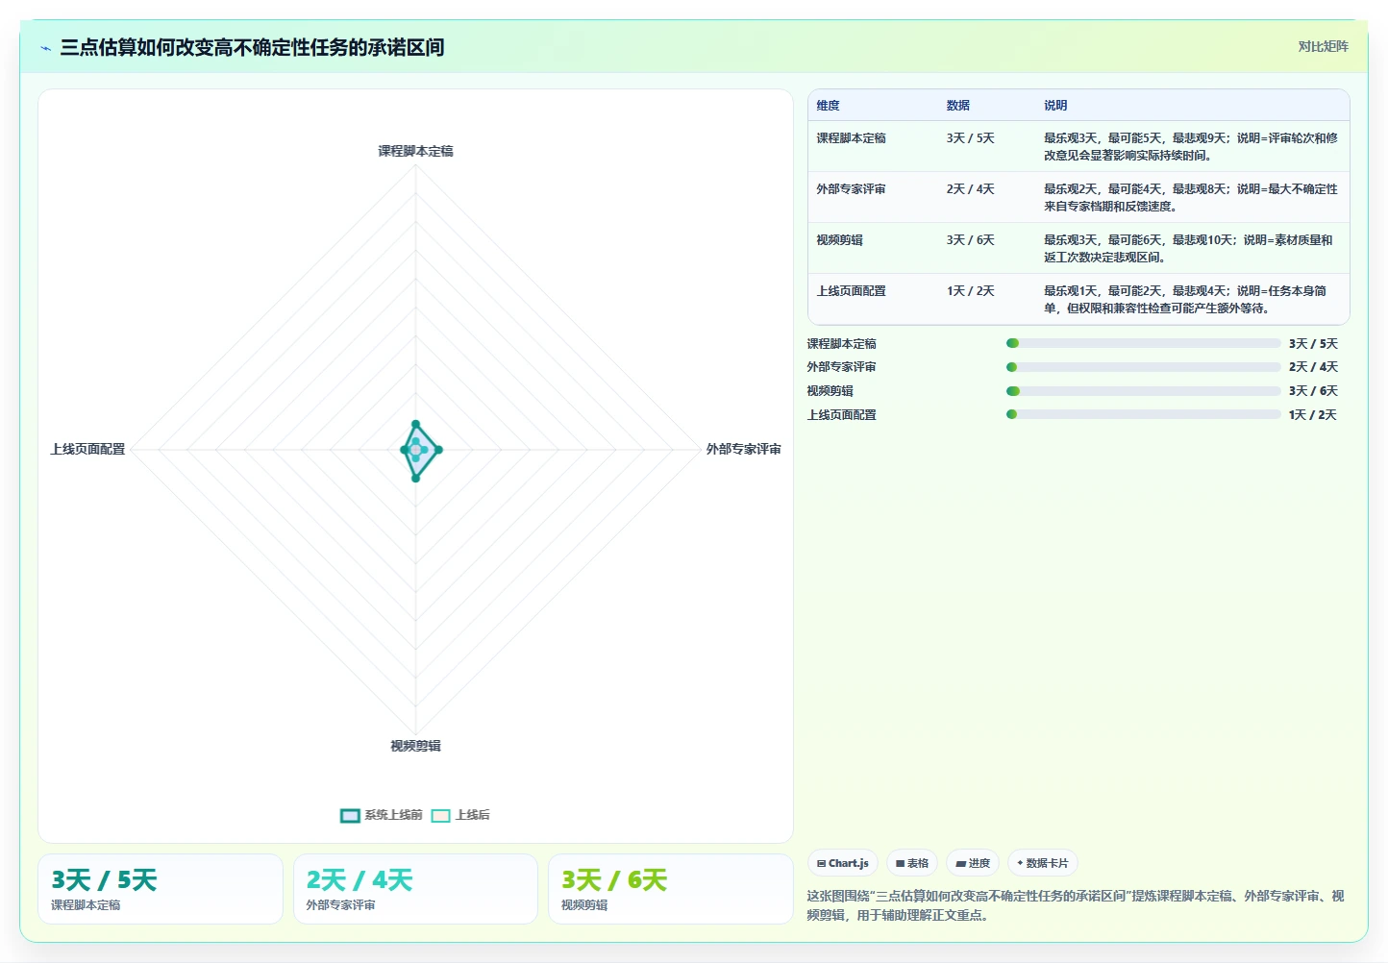The image size is (1388, 963).
Task: Click the blue icon before the page title
Action: [45, 48]
